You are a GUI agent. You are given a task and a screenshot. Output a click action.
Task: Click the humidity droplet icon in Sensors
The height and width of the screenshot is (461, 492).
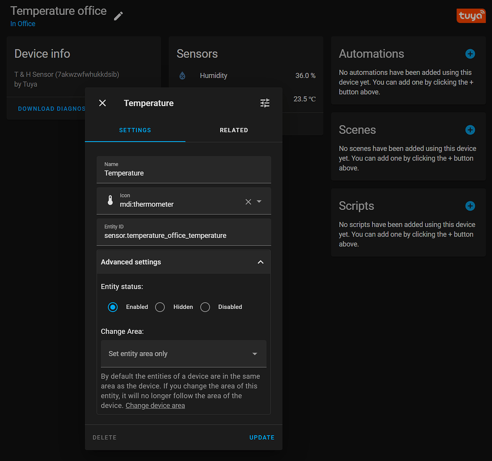tap(182, 75)
